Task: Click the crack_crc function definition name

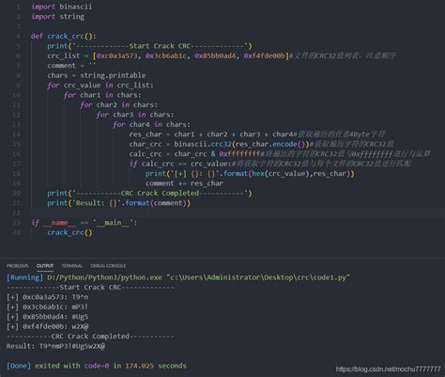Action: [x=66, y=37]
